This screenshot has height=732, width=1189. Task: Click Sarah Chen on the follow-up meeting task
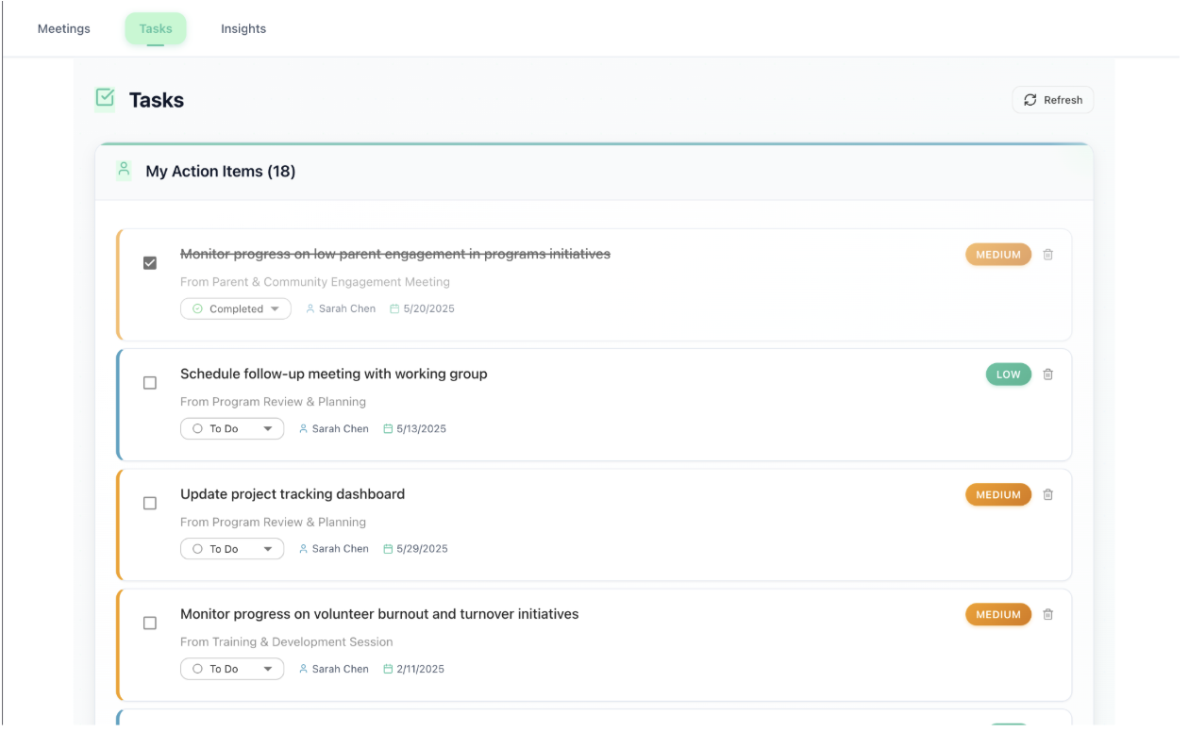[x=341, y=428]
